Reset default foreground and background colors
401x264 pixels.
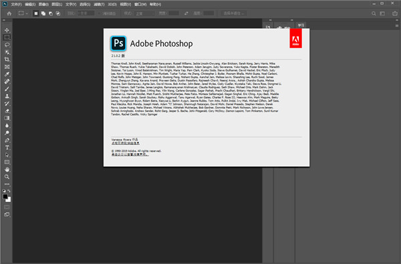tap(4, 191)
